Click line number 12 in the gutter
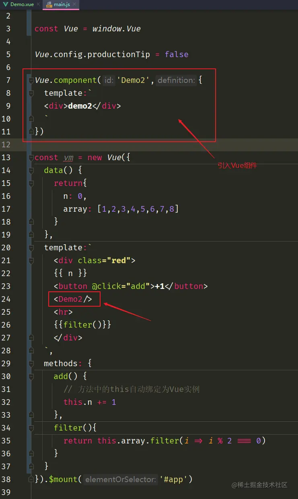 [x=6, y=144]
